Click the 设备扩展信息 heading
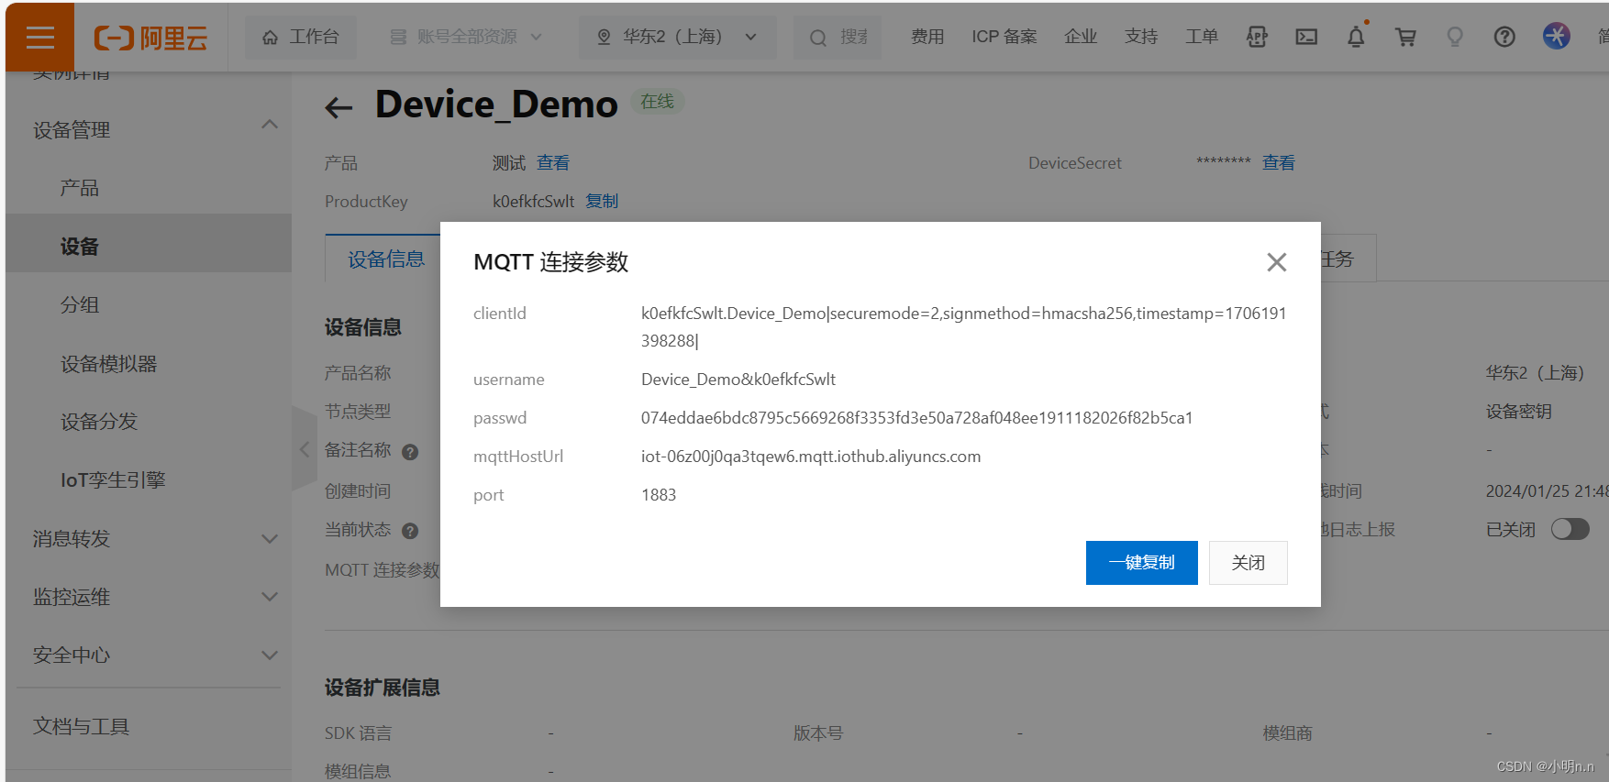Image resolution: width=1609 pixels, height=782 pixels. 383,688
